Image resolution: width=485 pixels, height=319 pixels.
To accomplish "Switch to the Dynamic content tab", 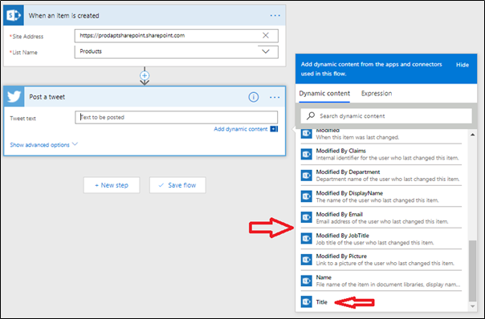I will [324, 93].
